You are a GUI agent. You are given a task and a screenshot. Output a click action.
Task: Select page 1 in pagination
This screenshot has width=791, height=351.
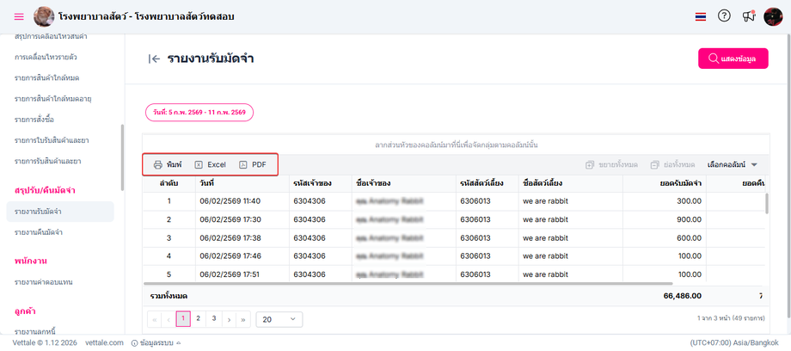coord(183,319)
